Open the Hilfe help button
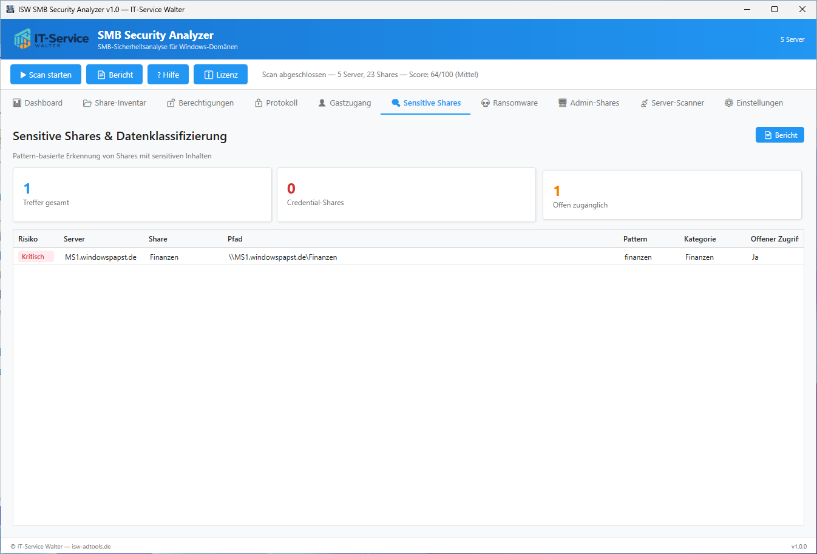This screenshot has height=554, width=817. tap(168, 75)
